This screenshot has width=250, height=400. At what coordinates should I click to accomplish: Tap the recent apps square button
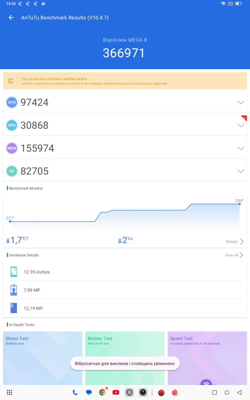tap(214, 392)
